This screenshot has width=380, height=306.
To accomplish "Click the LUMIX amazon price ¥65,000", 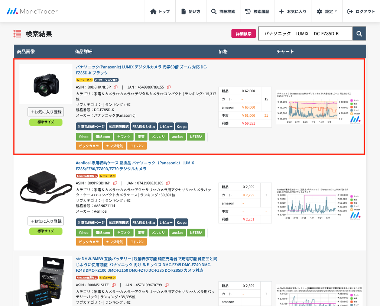I will pos(249,107).
